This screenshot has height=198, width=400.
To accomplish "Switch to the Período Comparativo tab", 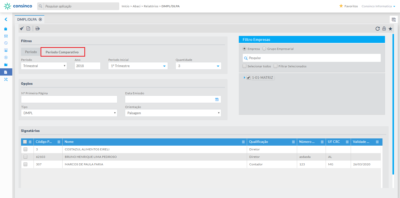I will click(63, 52).
